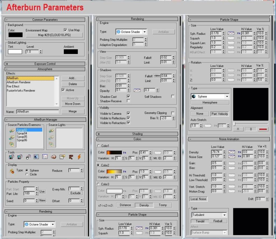The image size is (276, 239).
Task: Expand the Exposure Control rollout
Action: click(45, 64)
